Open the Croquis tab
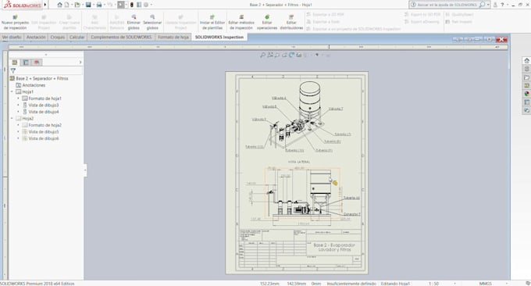Image resolution: width=531 pixels, height=286 pixels. (57, 37)
